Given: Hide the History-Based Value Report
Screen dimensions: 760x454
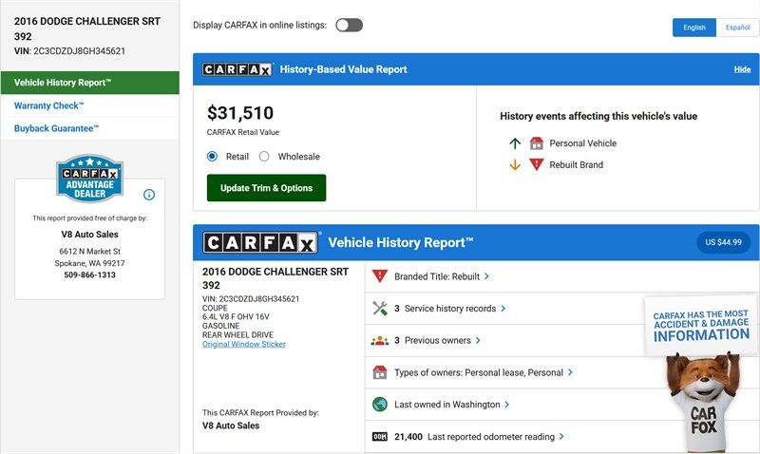Looking at the screenshot, I should [x=742, y=69].
